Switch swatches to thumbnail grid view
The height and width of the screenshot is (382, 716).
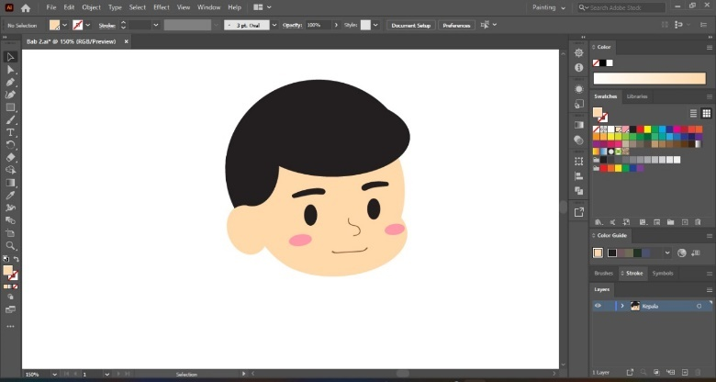706,113
